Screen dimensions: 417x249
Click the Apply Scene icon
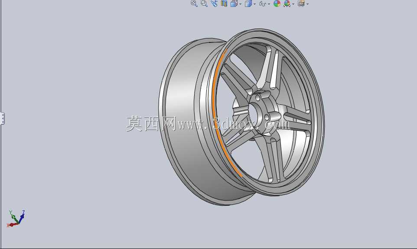[x=287, y=3]
